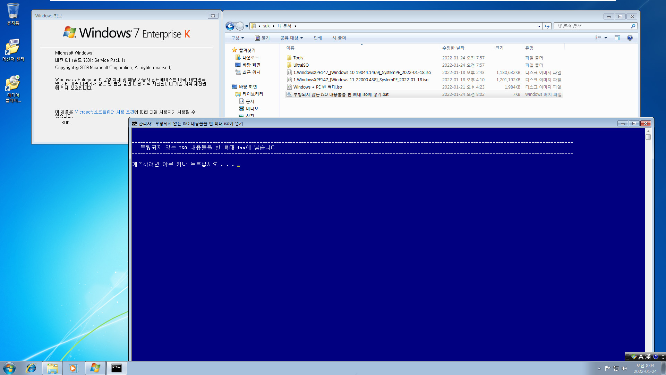
Task: Click the IME 漢 Hanja conversion button
Action: click(x=648, y=357)
